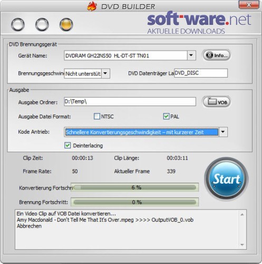This screenshot has height=264, width=262.
Task: Click the flame logo in the title bar
Action: [92, 6]
